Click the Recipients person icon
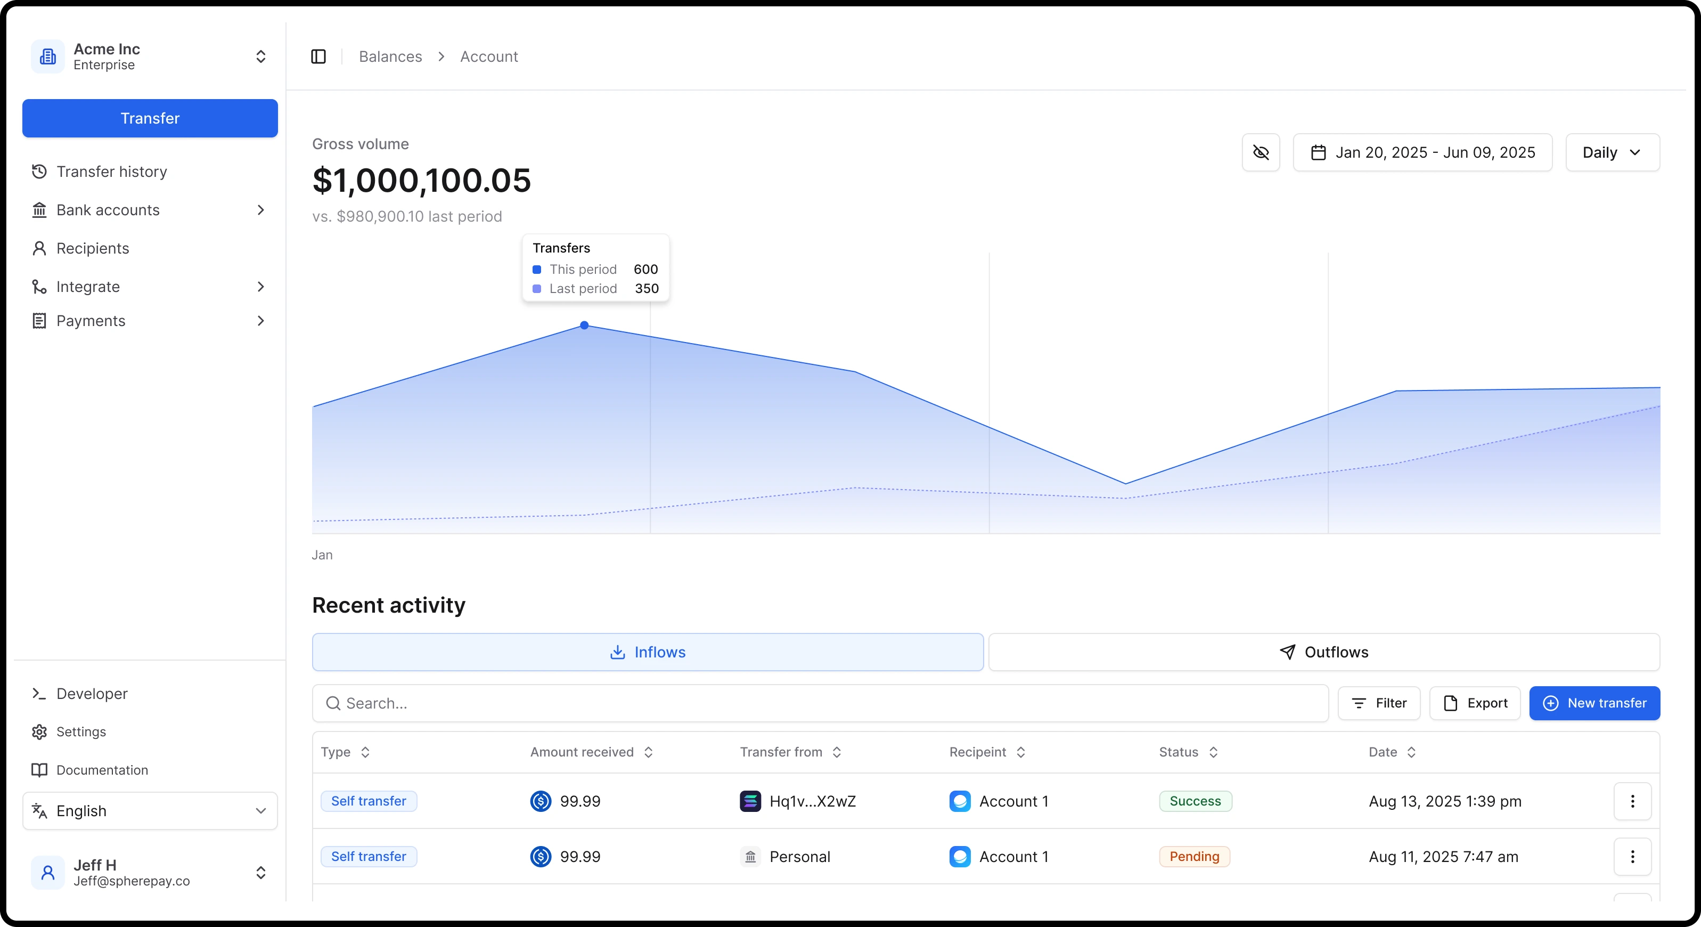The height and width of the screenshot is (927, 1701). 39,248
